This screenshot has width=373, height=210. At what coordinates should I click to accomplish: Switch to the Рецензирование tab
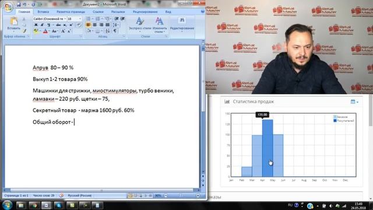(x=145, y=12)
